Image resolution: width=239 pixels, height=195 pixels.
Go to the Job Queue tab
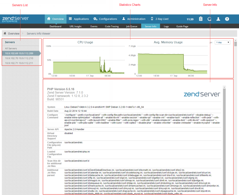131,26
